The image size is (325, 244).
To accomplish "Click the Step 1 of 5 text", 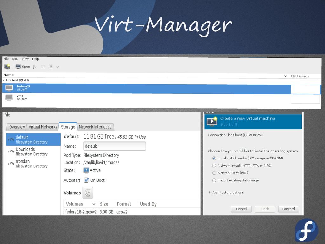I will (x=229, y=125).
